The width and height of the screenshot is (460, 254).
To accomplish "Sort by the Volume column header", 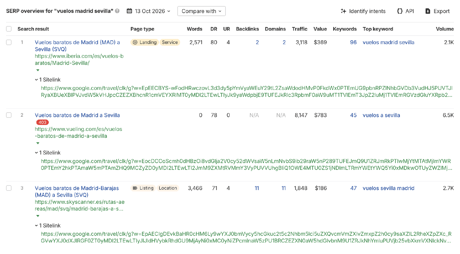I will point(445,29).
